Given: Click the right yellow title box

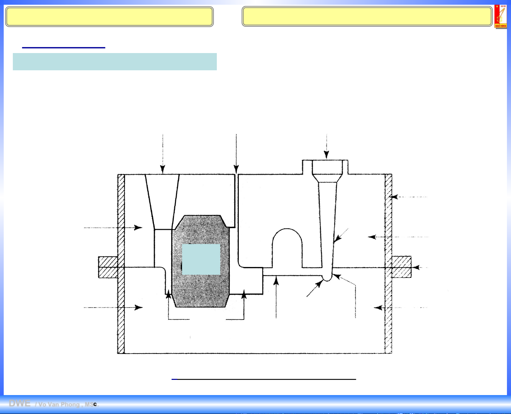Looking at the screenshot, I should [x=367, y=17].
